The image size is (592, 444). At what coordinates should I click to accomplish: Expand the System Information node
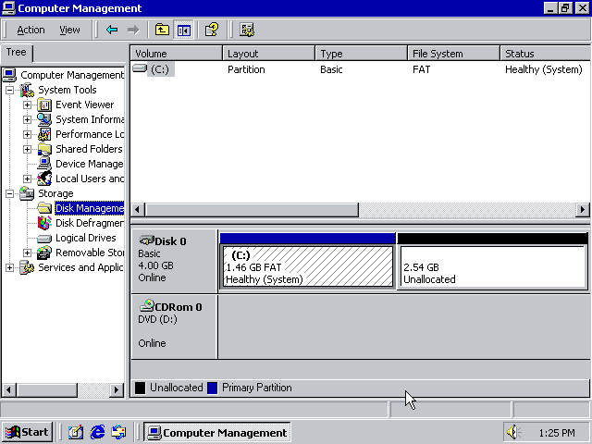(27, 119)
